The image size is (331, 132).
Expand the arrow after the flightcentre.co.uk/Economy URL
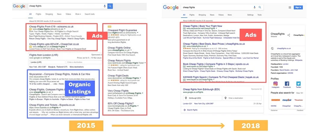coord(138,33)
